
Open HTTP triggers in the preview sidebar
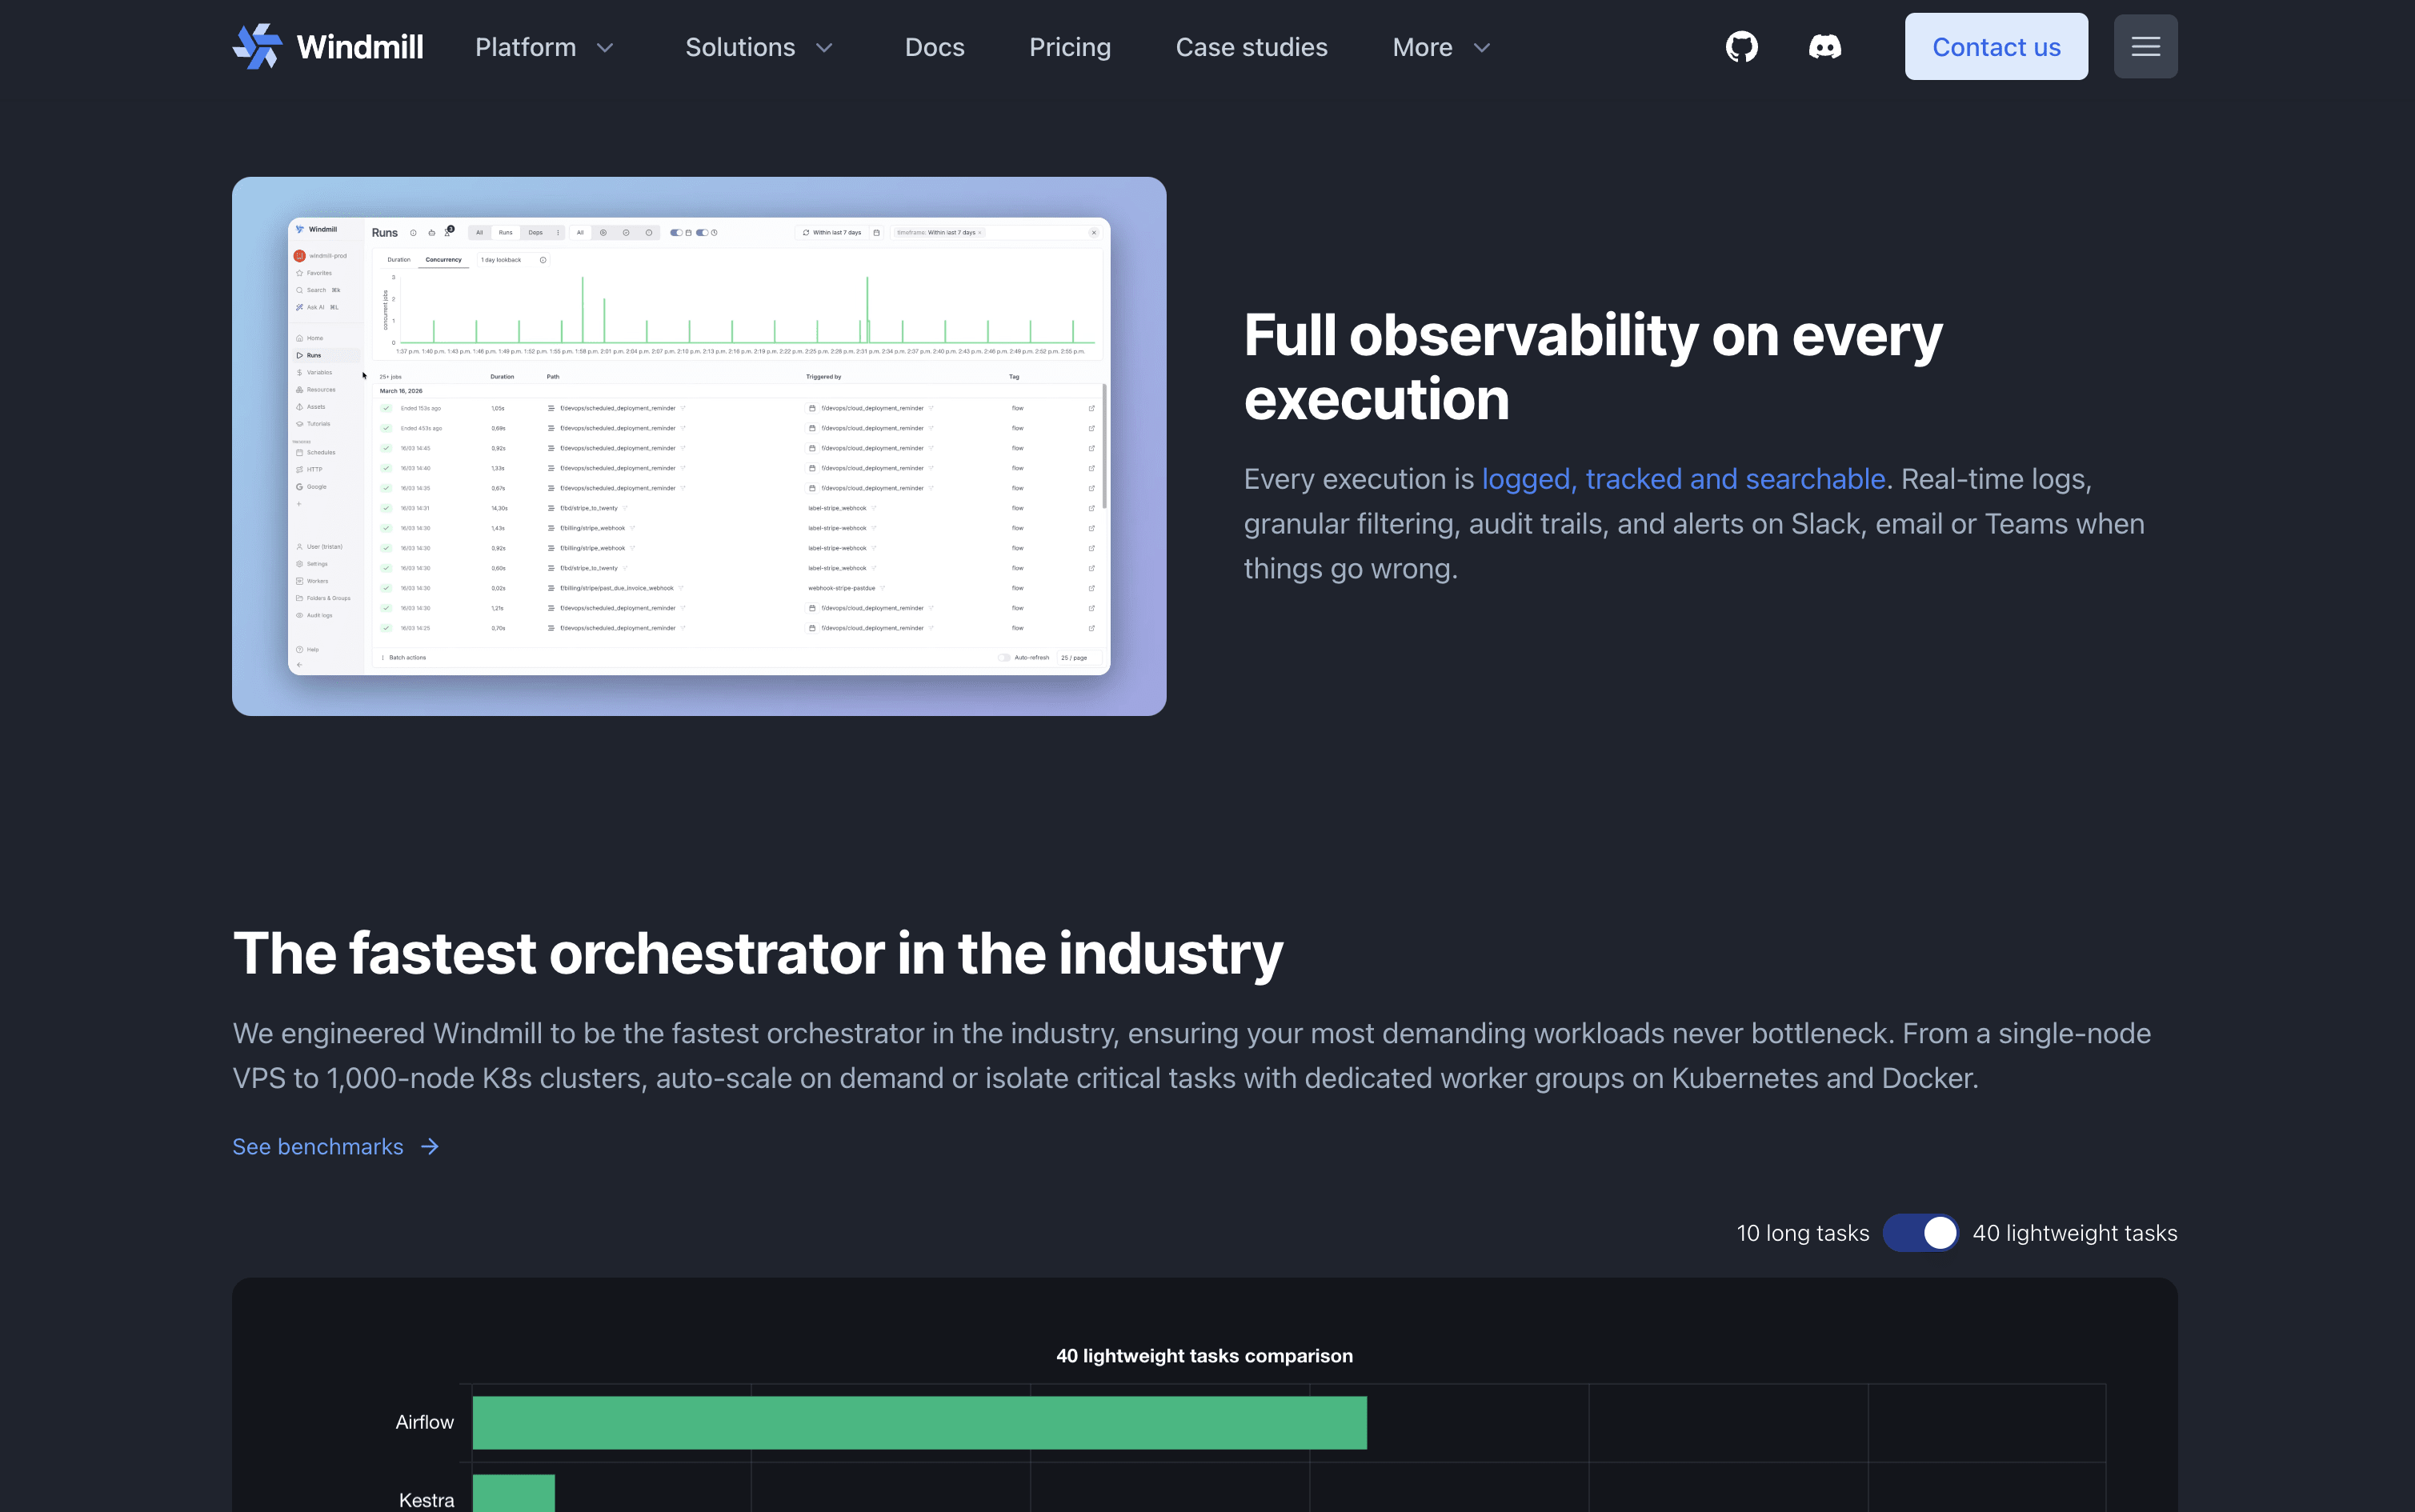coord(309,469)
